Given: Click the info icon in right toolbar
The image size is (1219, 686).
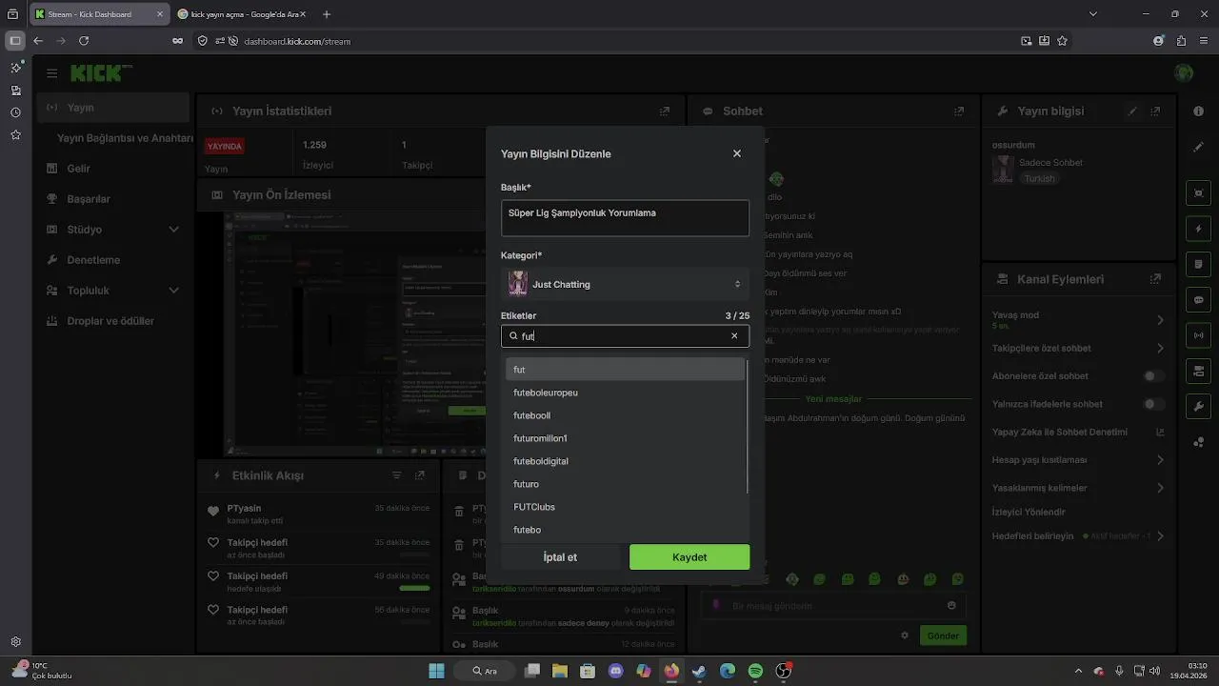Looking at the screenshot, I should pyautogui.click(x=1198, y=111).
